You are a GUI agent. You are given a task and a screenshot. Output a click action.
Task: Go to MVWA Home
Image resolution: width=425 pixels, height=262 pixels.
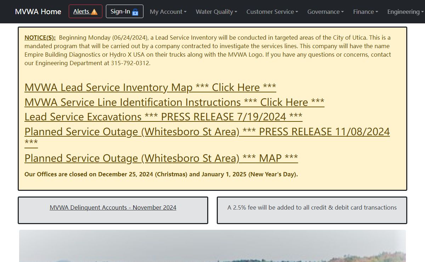click(x=38, y=12)
